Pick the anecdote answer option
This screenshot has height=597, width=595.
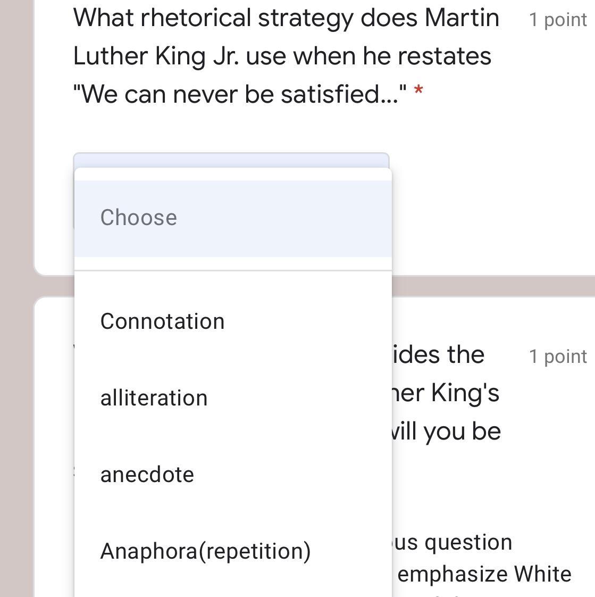click(147, 475)
